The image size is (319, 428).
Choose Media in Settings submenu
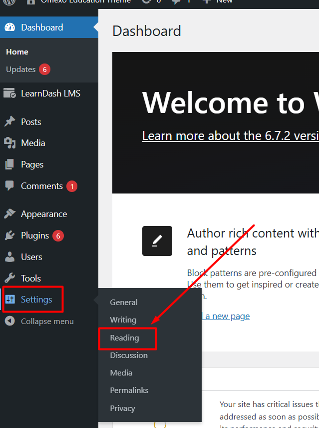pos(121,372)
